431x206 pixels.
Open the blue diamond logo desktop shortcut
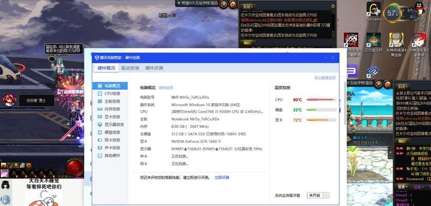(373, 71)
